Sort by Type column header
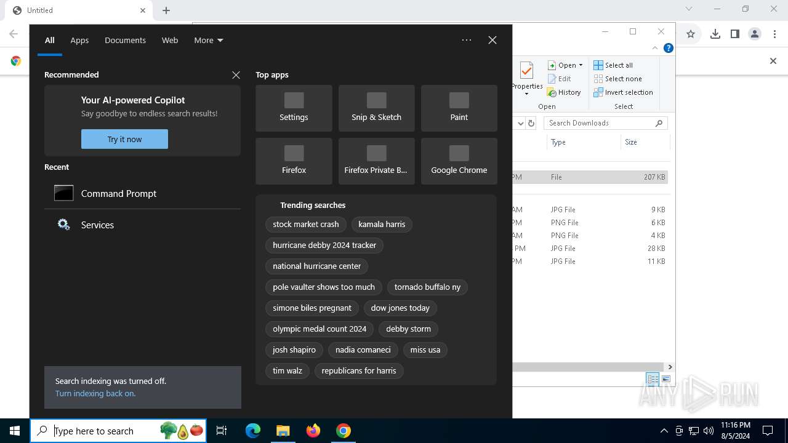This screenshot has width=788, height=443. (x=584, y=142)
